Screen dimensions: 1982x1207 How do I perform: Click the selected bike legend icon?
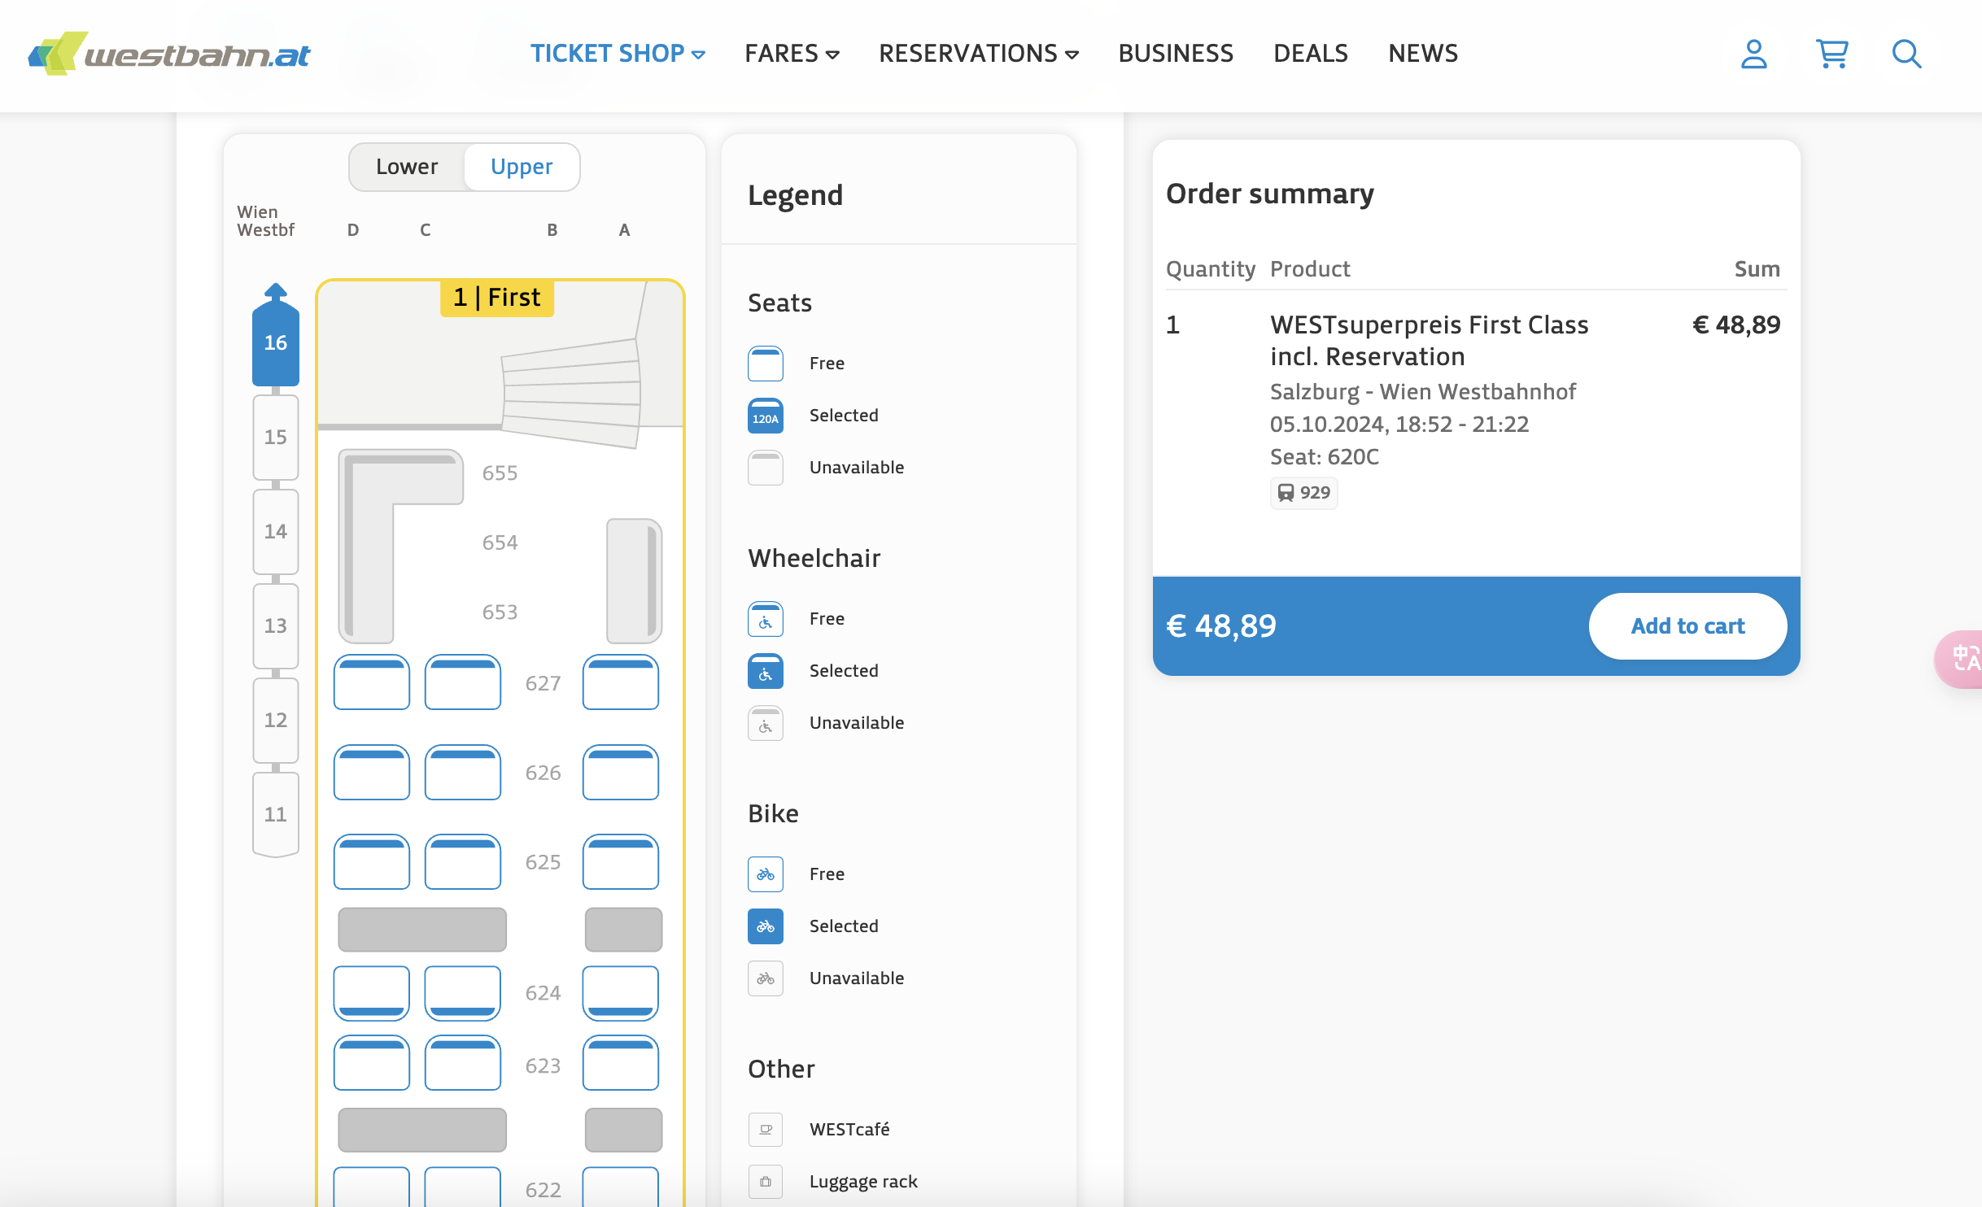click(x=766, y=926)
